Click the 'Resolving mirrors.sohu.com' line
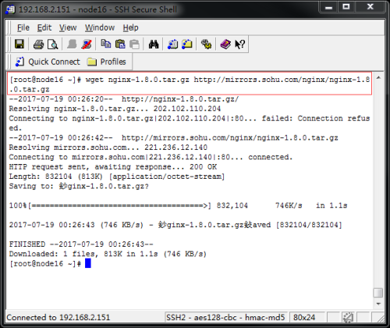The width and height of the screenshot is (390, 328). tap(108, 148)
